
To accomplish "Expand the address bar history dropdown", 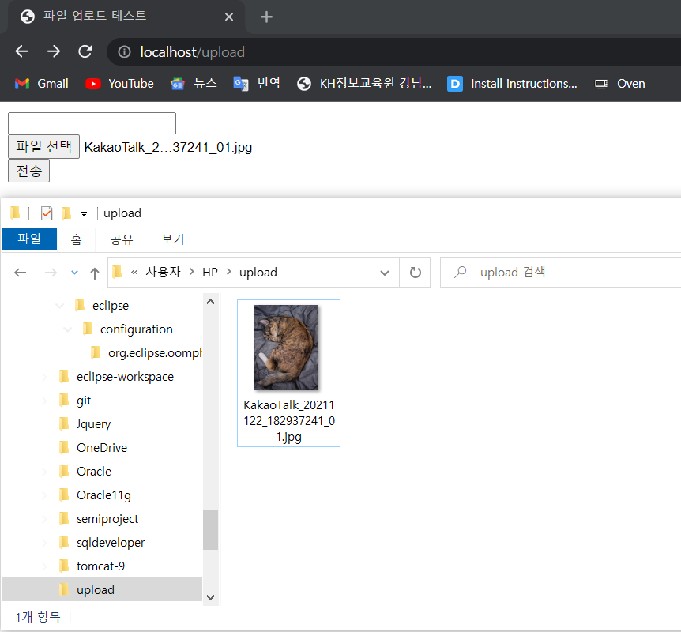I will [x=385, y=273].
